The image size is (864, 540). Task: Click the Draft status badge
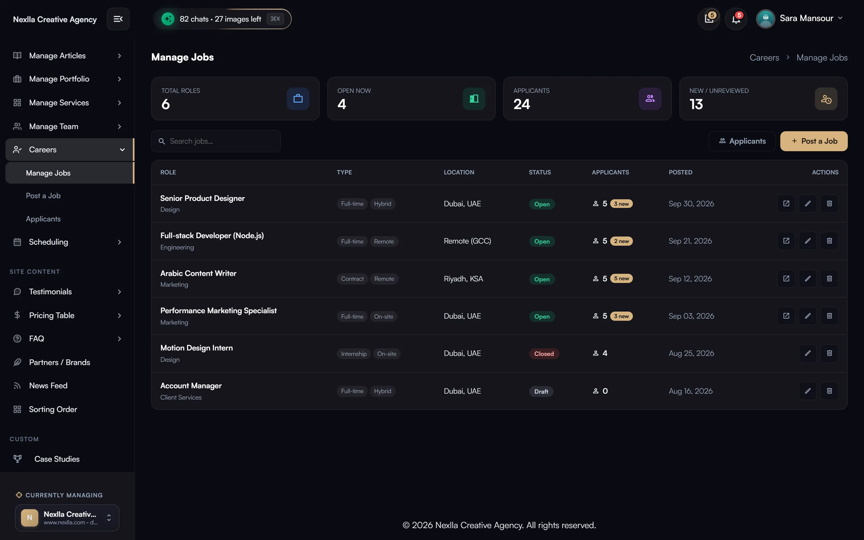pos(541,391)
